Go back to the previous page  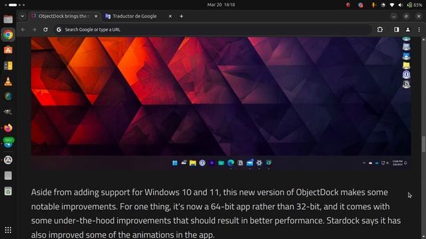[x=23, y=29]
